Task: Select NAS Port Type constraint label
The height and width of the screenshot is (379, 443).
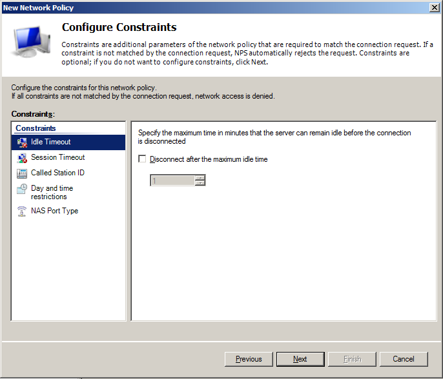Action: (54, 211)
